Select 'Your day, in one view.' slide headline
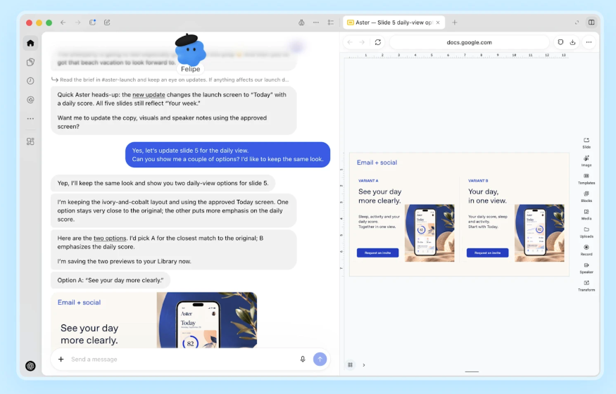This screenshot has height=394, width=616. point(487,196)
